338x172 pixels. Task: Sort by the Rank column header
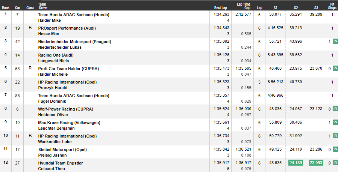pos(6,8)
